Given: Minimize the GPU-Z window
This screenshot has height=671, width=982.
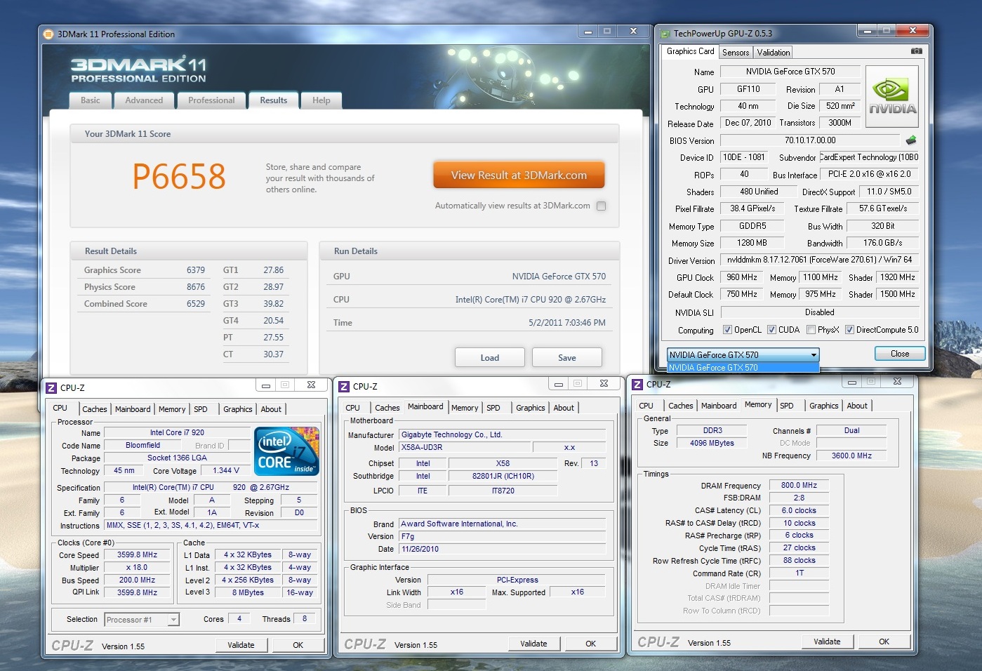Looking at the screenshot, I should tap(868, 31).
